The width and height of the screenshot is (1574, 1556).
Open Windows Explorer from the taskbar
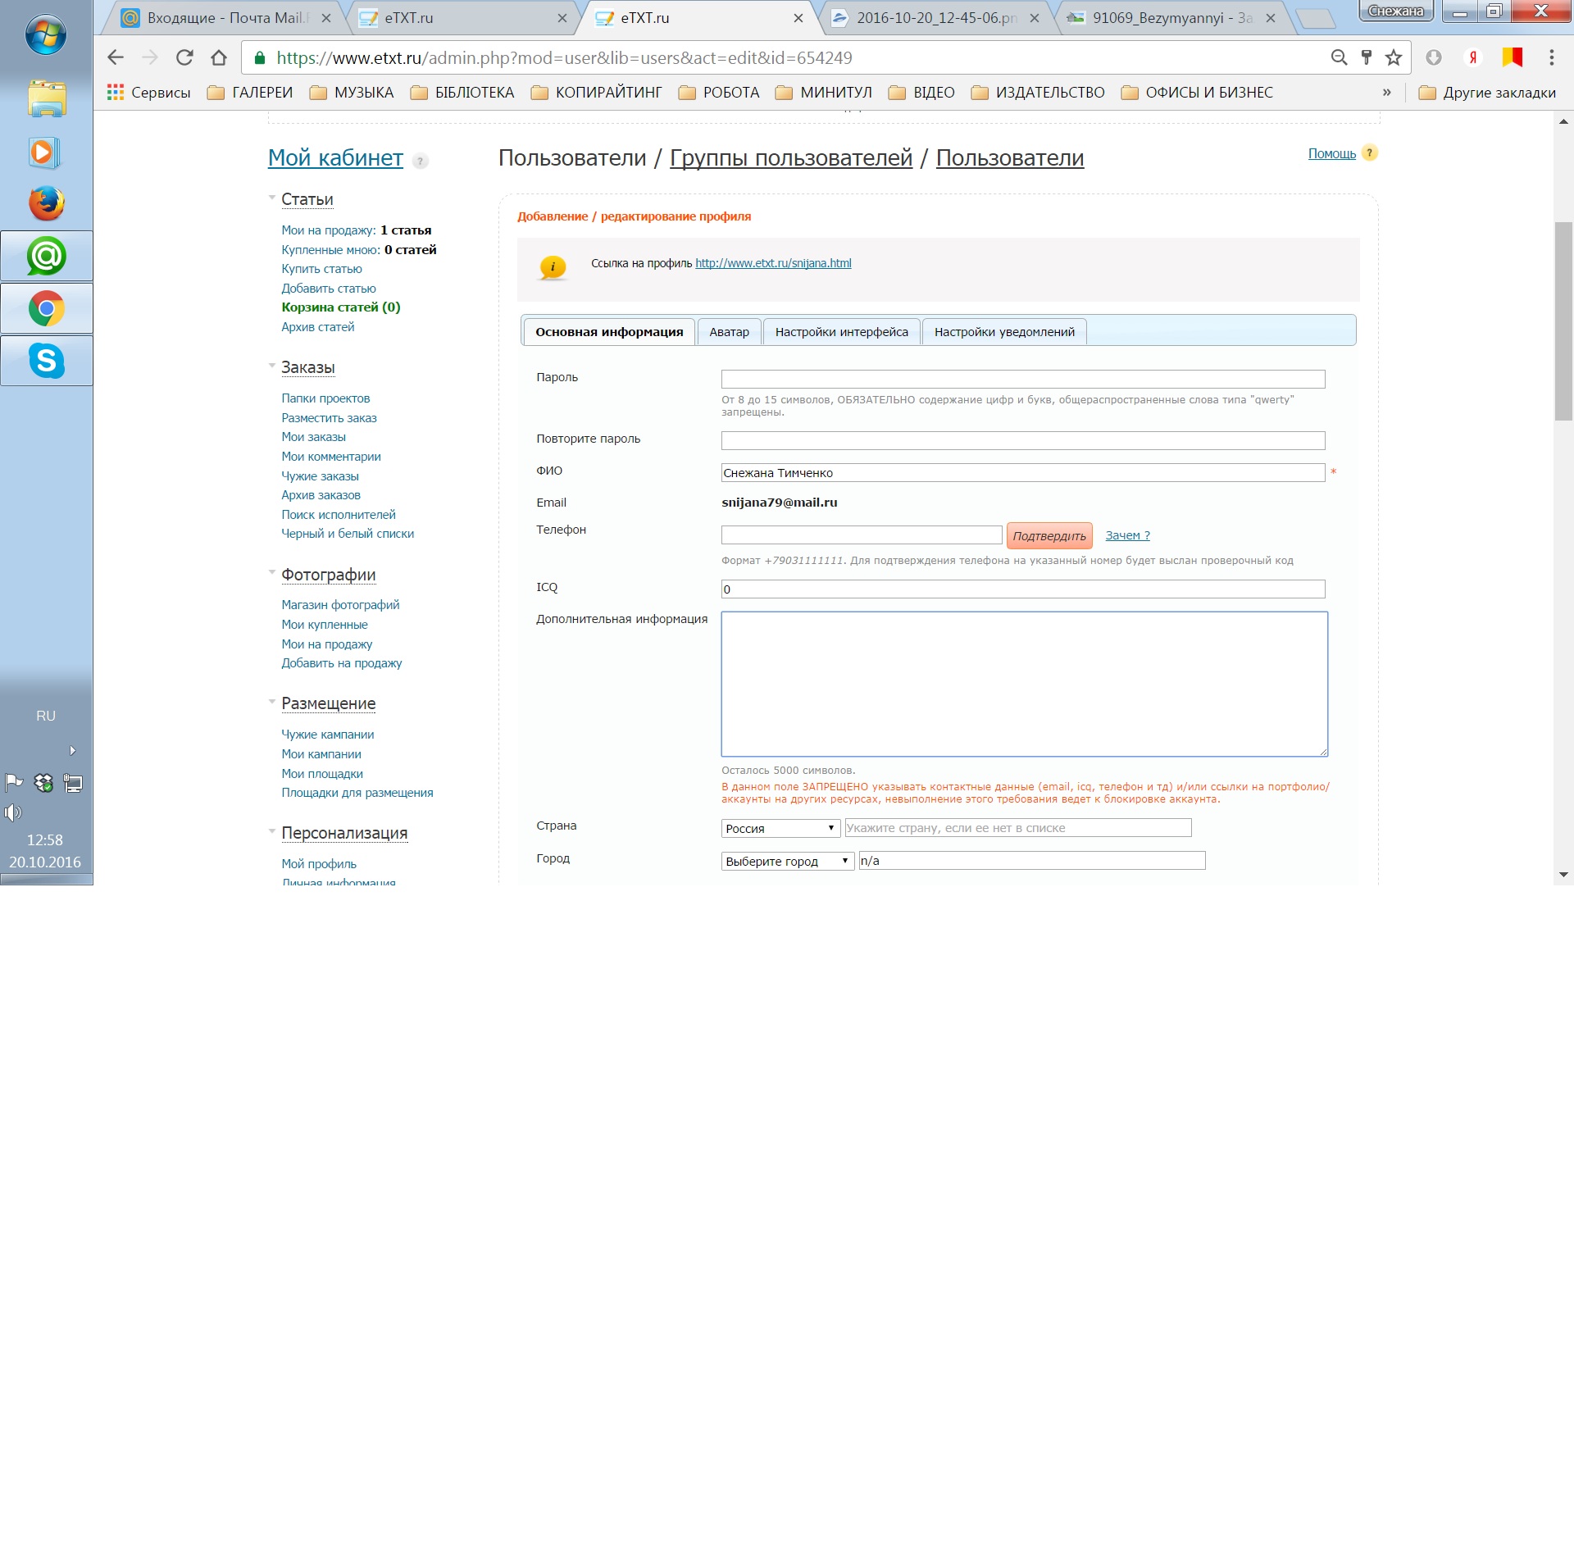click(x=47, y=98)
